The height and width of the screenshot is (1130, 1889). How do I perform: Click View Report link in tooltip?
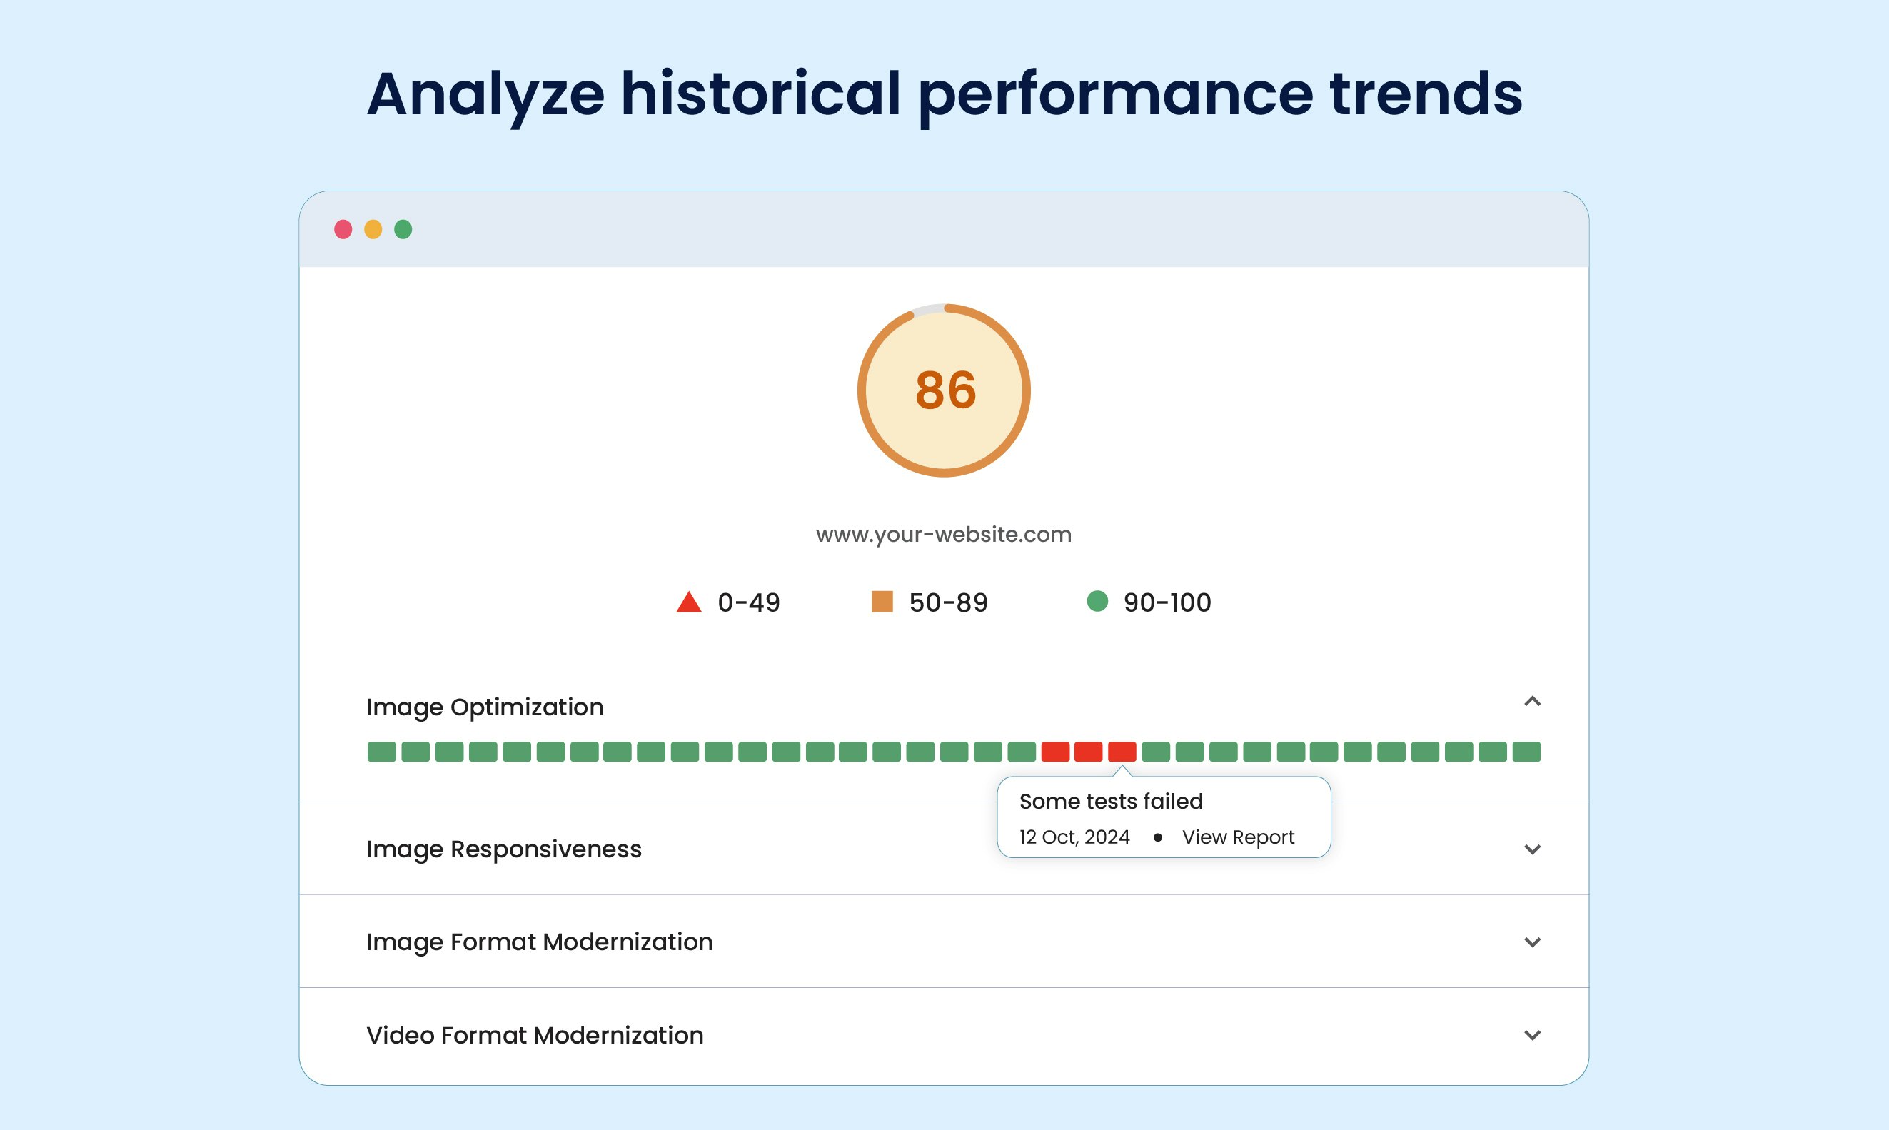(1238, 837)
